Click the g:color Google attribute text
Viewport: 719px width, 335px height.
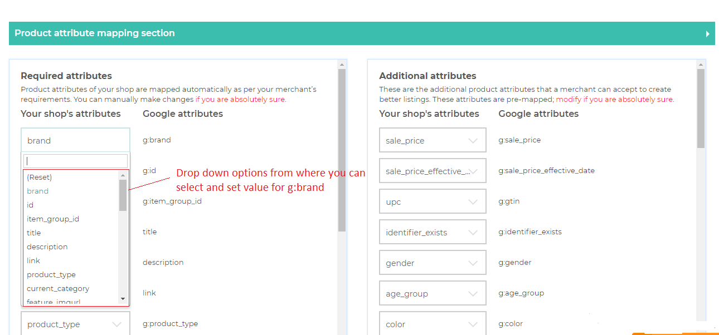(x=512, y=323)
